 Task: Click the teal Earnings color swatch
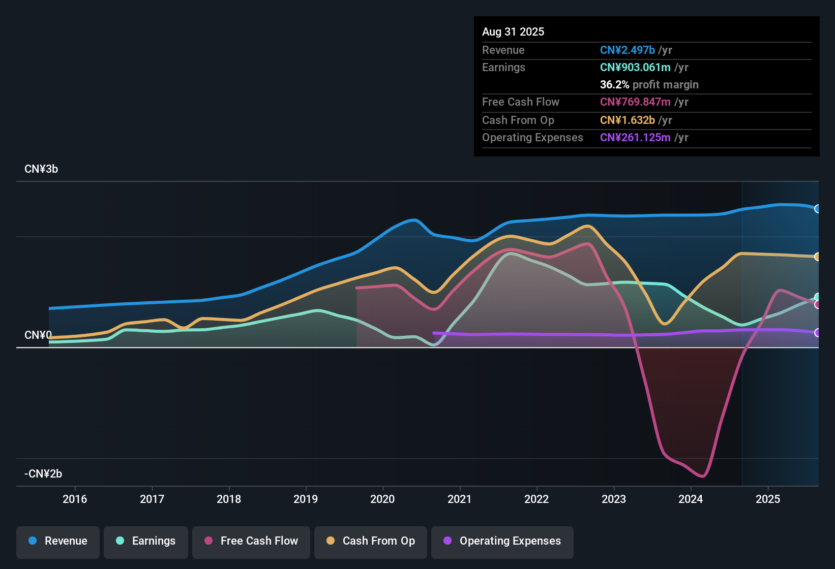(120, 541)
